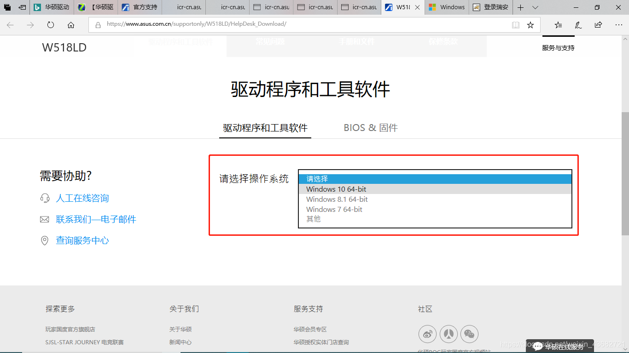Click the 华硕在线服务 chat button
The height and width of the screenshot is (353, 629).
click(560, 346)
